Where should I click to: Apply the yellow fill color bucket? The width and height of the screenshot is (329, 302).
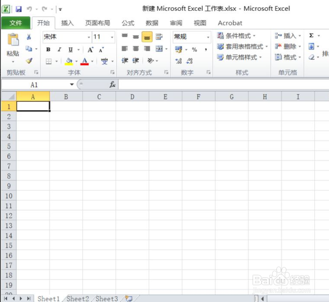point(69,61)
